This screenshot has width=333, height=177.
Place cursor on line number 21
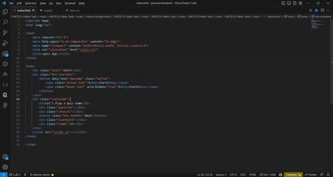18,103
